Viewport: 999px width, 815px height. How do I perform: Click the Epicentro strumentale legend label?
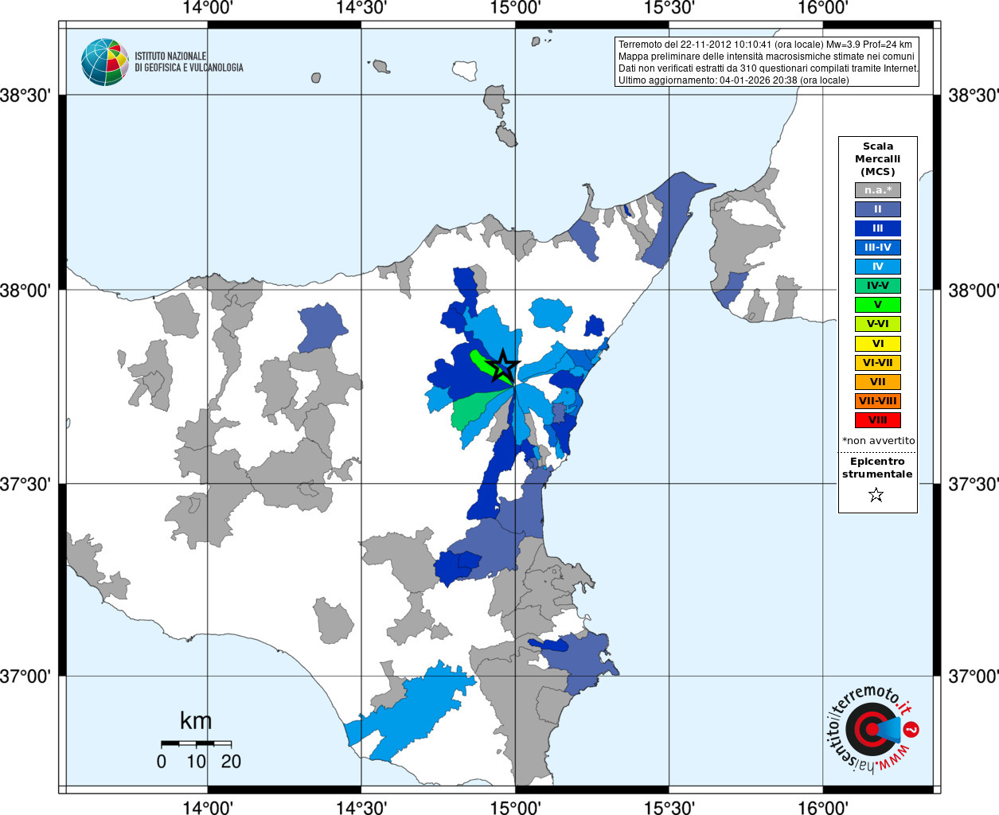(877, 468)
